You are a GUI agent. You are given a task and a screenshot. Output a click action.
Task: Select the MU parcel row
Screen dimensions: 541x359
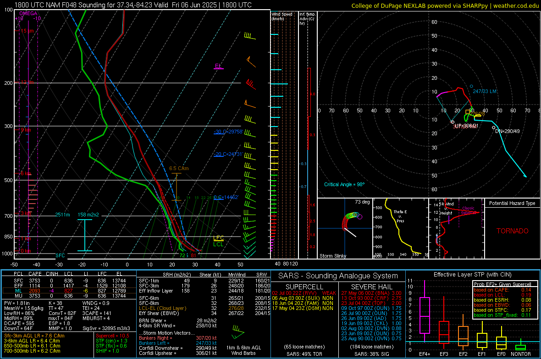(69, 296)
